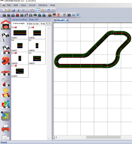The image size is (132, 144).
Task: Activate the hand pan tool
Action: point(43,10)
